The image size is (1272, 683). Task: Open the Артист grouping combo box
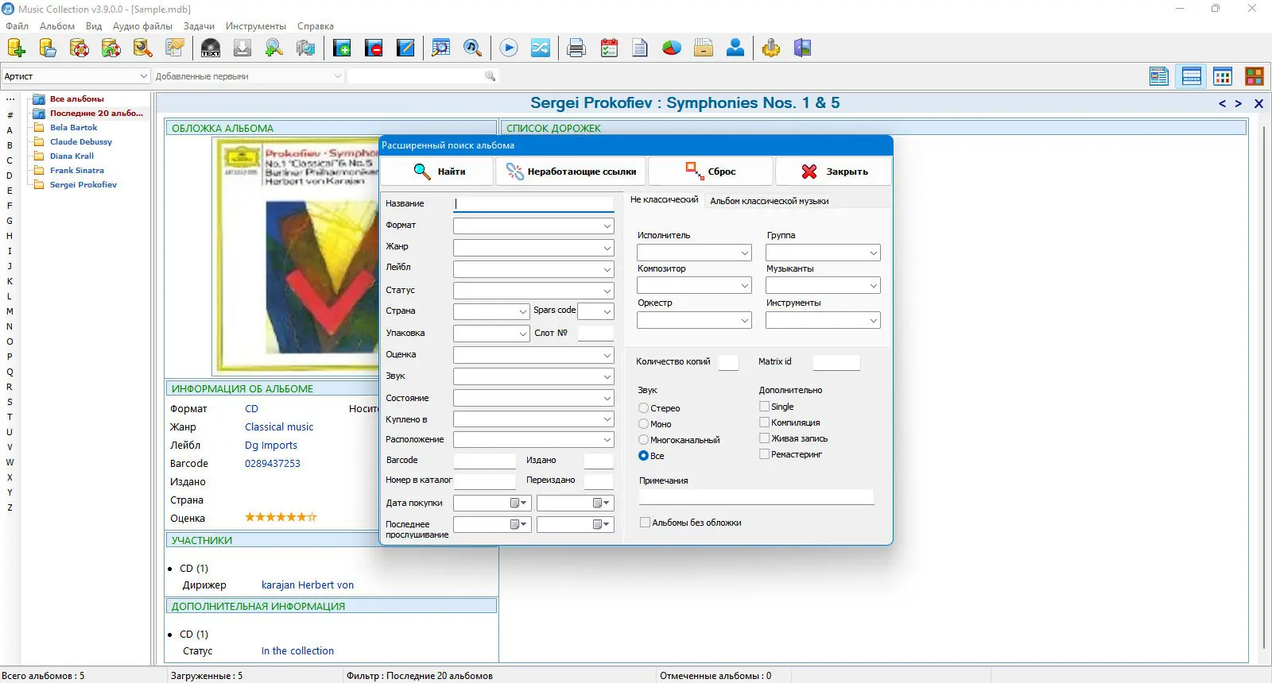(x=76, y=76)
